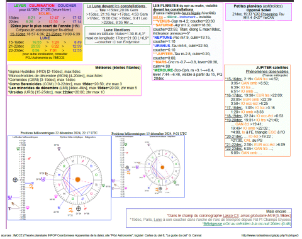The image size is (302, 239).
Task: Click the "Phénomènes observables" underlined heading
Action: point(267,72)
